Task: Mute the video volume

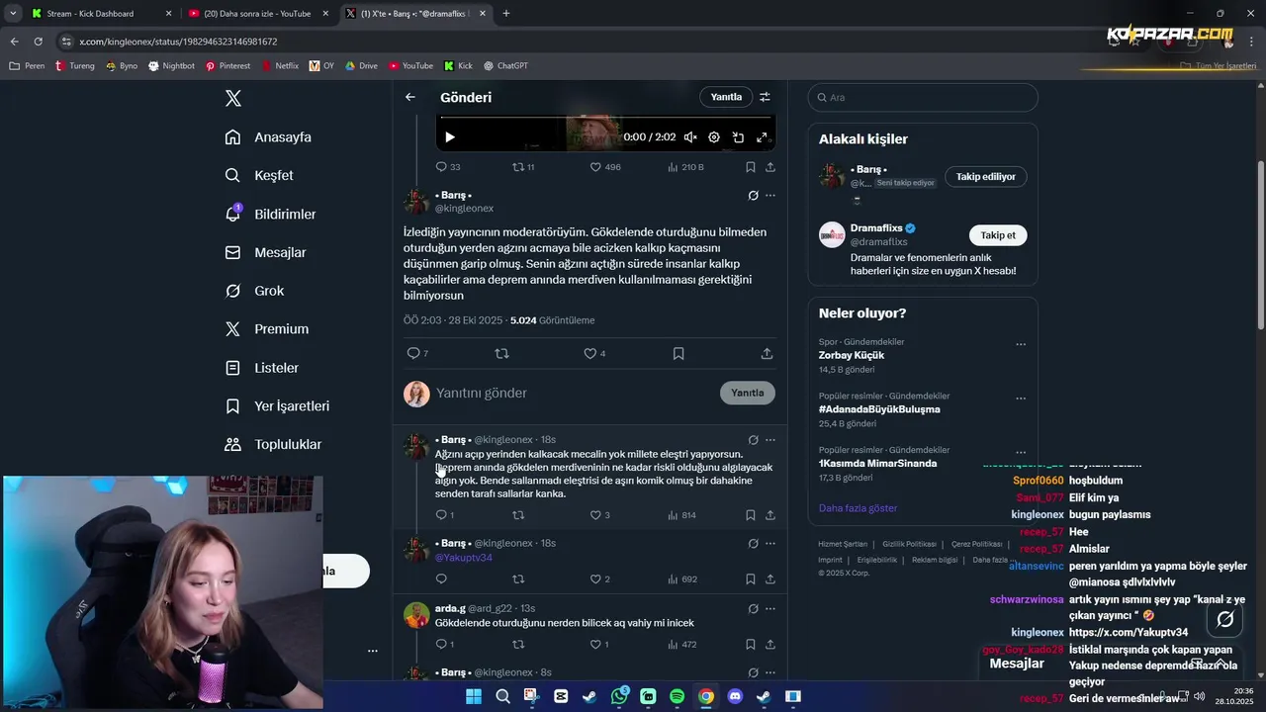Action: pyautogui.click(x=690, y=137)
